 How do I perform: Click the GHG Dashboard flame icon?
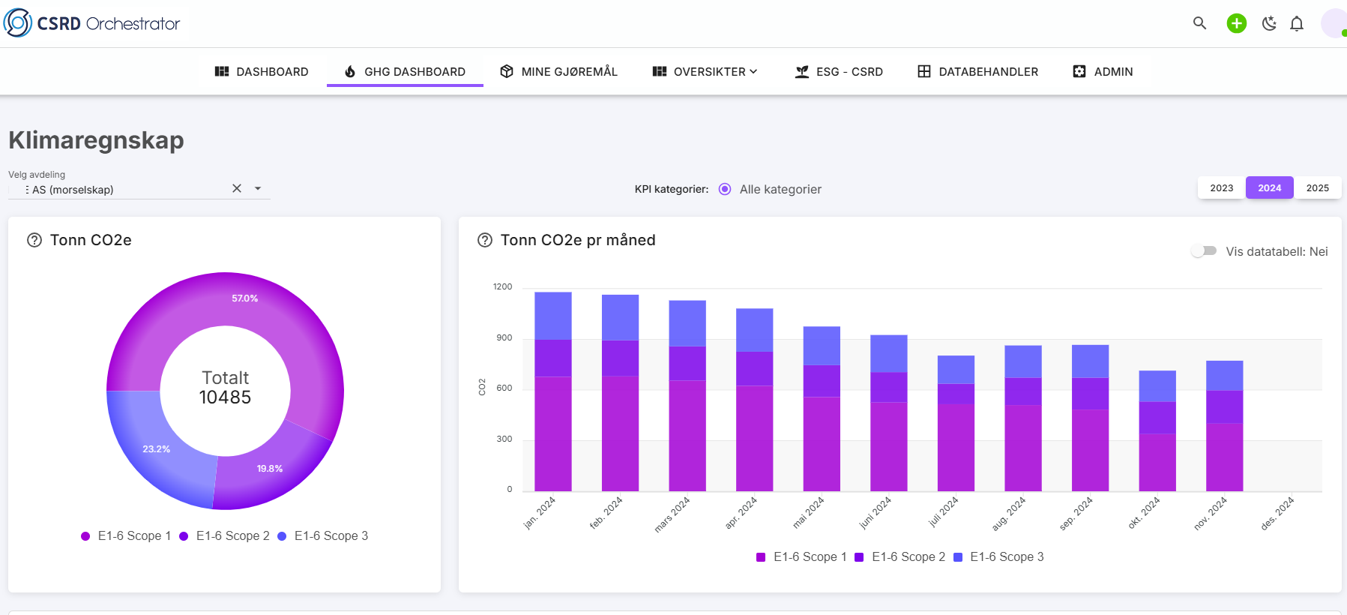[x=350, y=71]
